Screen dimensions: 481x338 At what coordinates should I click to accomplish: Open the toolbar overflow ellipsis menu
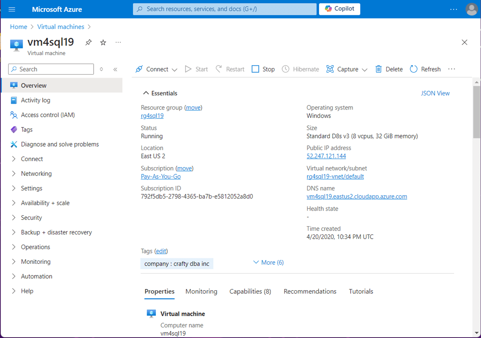(x=452, y=69)
